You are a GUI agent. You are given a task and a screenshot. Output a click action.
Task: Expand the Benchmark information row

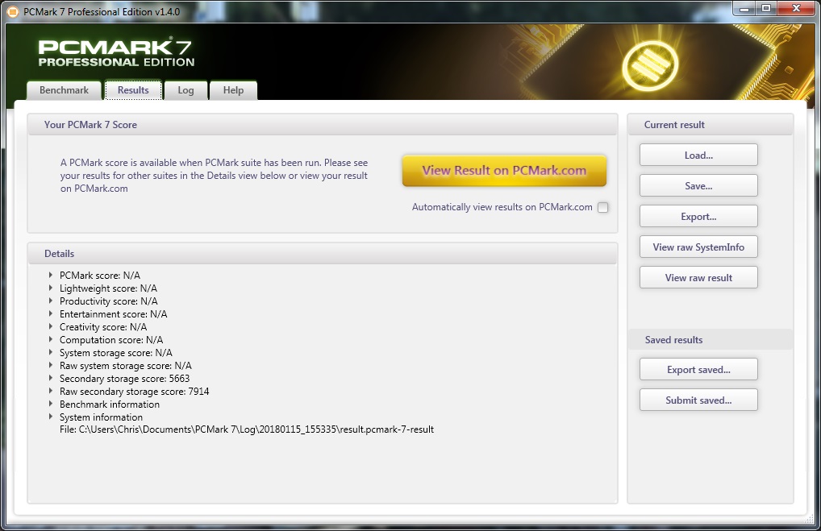[x=51, y=404]
